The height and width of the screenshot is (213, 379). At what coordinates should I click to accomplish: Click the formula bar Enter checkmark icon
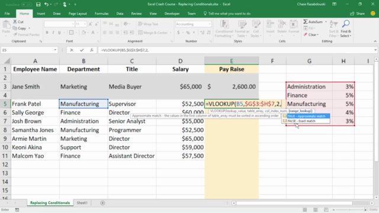tap(82, 50)
